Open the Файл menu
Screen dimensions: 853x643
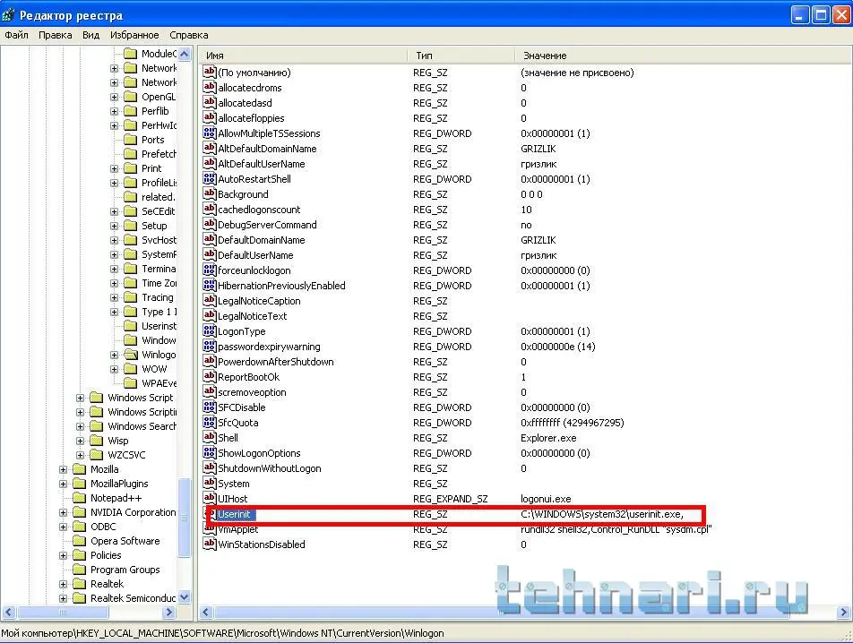click(16, 35)
